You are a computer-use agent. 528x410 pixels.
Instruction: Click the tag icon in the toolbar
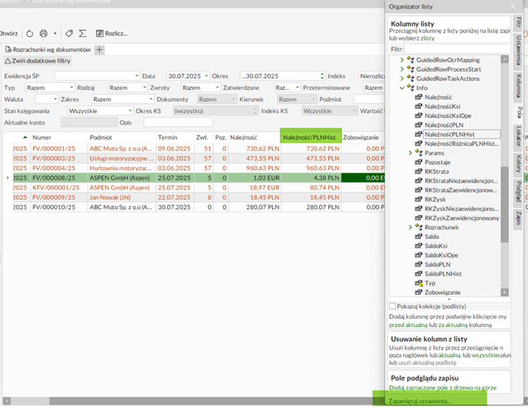pyautogui.click(x=69, y=33)
